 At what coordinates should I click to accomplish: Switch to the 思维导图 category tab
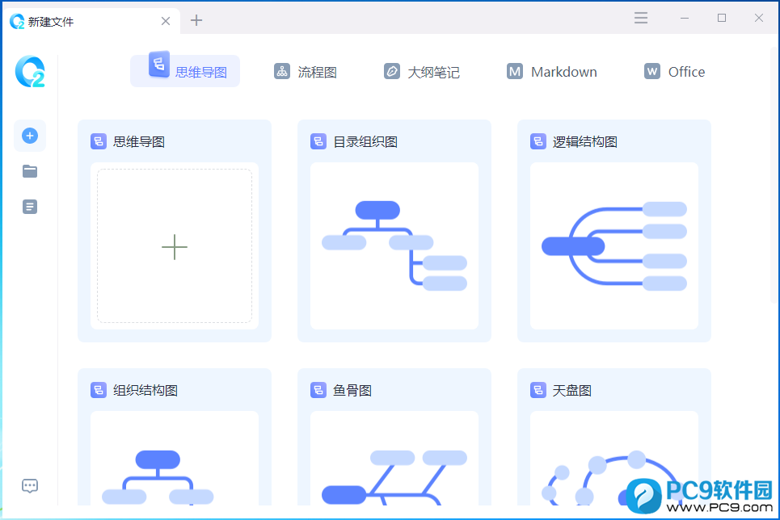[x=185, y=71]
